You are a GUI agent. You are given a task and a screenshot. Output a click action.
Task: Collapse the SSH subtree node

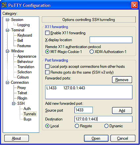(14, 103)
